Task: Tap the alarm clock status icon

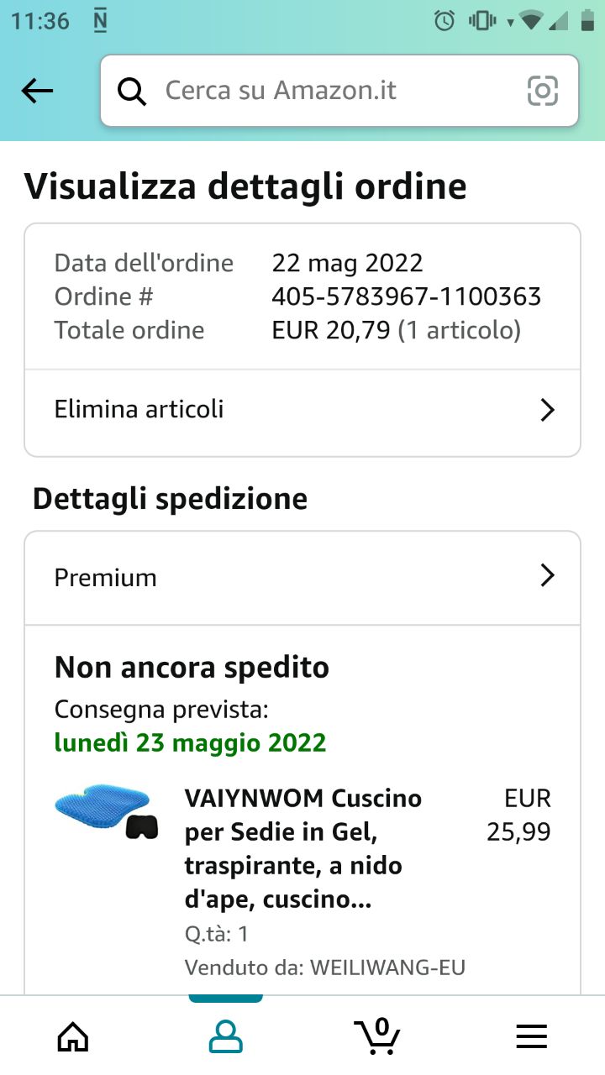Action: [445, 21]
